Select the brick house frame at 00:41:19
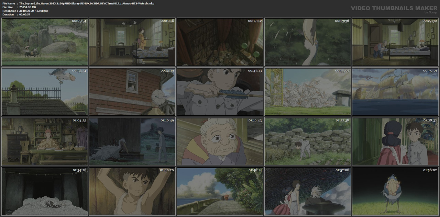This screenshot has height=217, width=440. [132, 92]
